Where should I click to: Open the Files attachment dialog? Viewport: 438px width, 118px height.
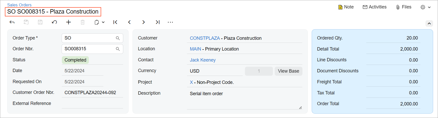pyautogui.click(x=404, y=7)
